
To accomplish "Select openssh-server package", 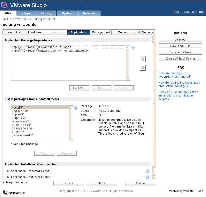I will (x=40, y=128).
